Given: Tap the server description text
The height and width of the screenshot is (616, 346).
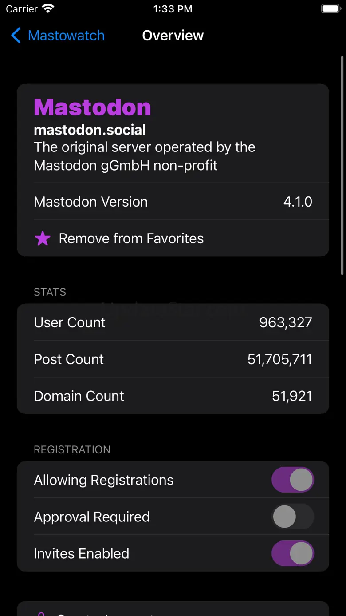Looking at the screenshot, I should pyautogui.click(x=145, y=156).
